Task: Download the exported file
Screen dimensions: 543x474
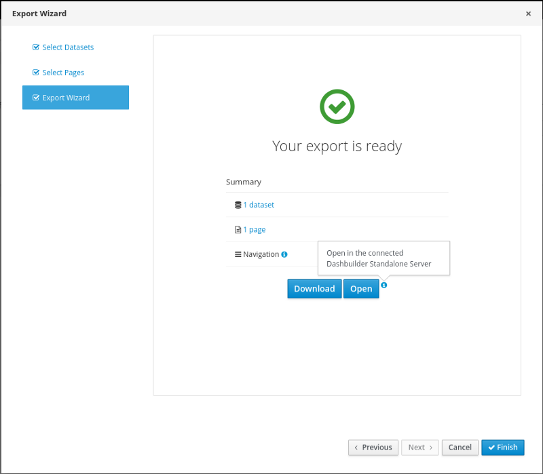Action: coord(314,289)
